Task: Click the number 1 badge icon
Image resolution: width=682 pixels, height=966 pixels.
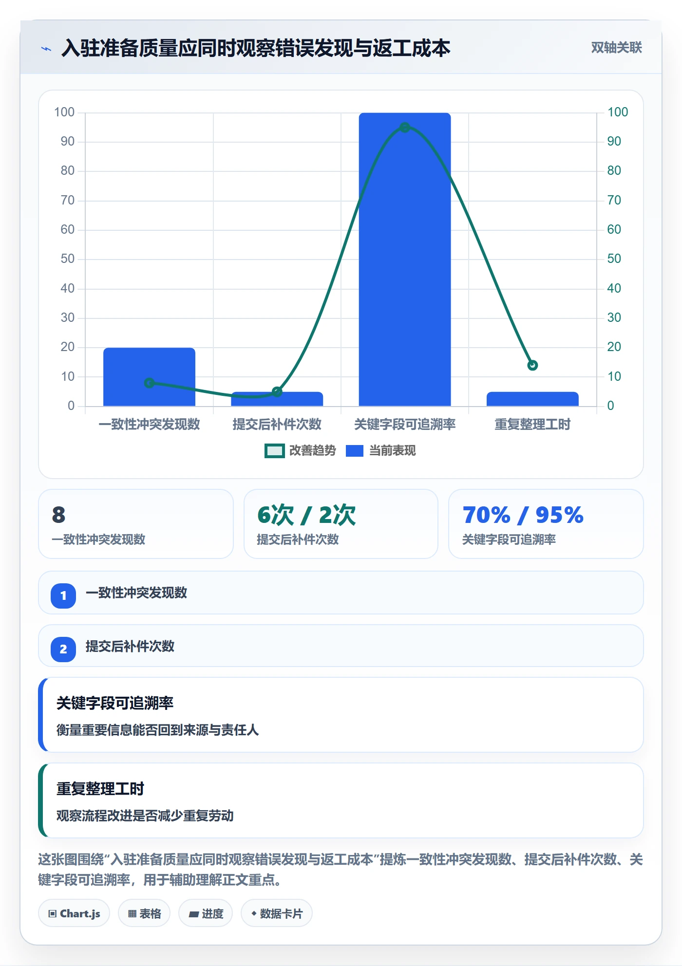Action: [x=63, y=595]
